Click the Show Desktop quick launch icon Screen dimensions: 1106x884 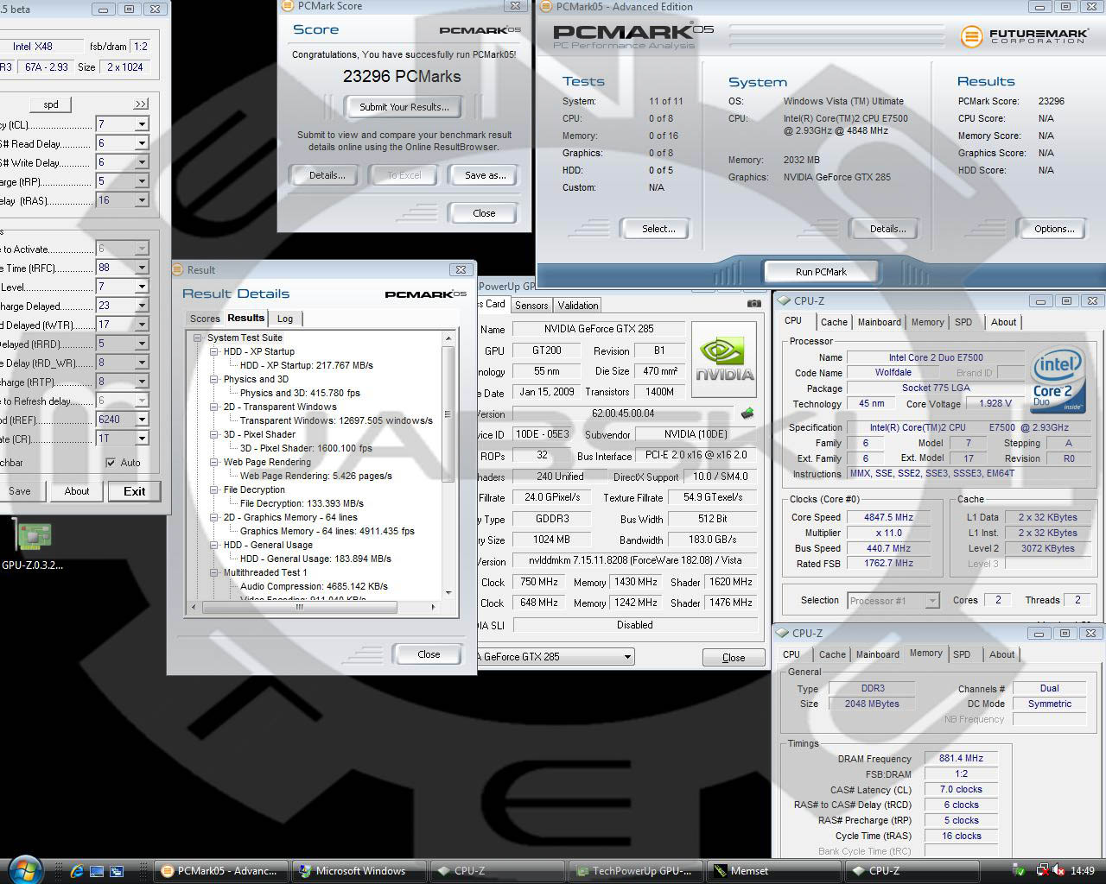[97, 871]
